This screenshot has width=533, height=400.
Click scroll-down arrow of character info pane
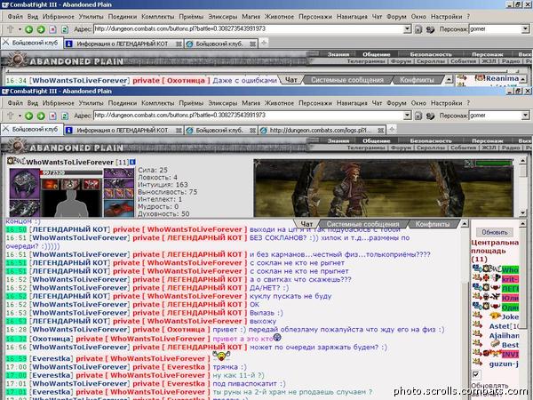[x=523, y=213]
